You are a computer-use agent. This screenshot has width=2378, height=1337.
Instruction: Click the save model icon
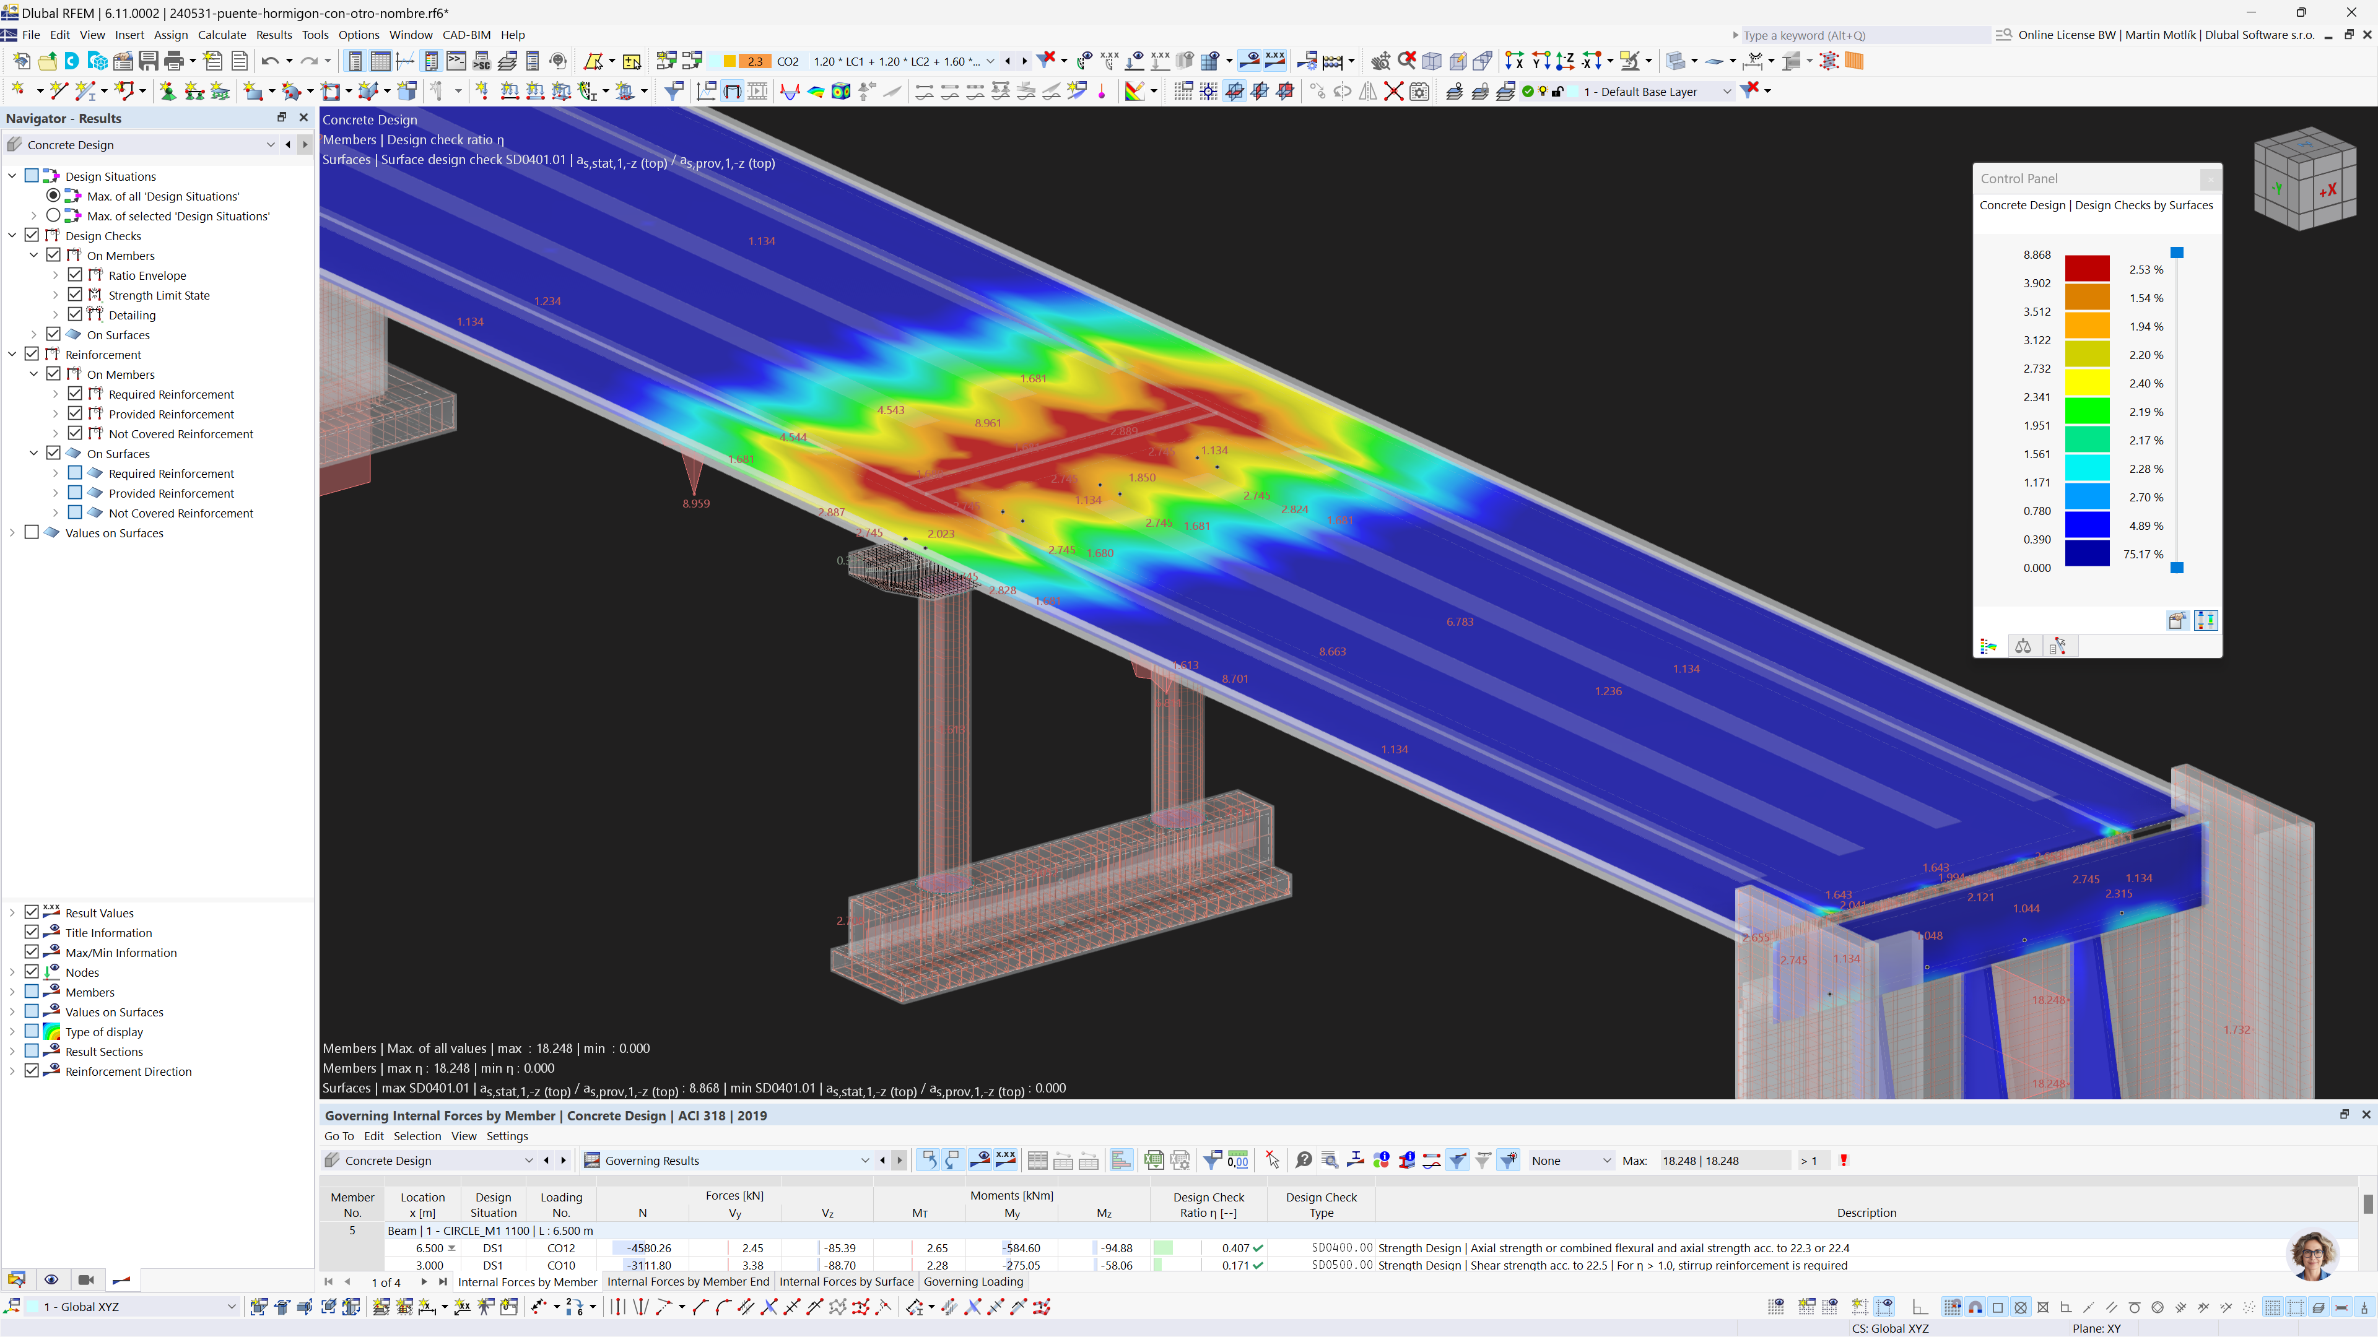(149, 61)
